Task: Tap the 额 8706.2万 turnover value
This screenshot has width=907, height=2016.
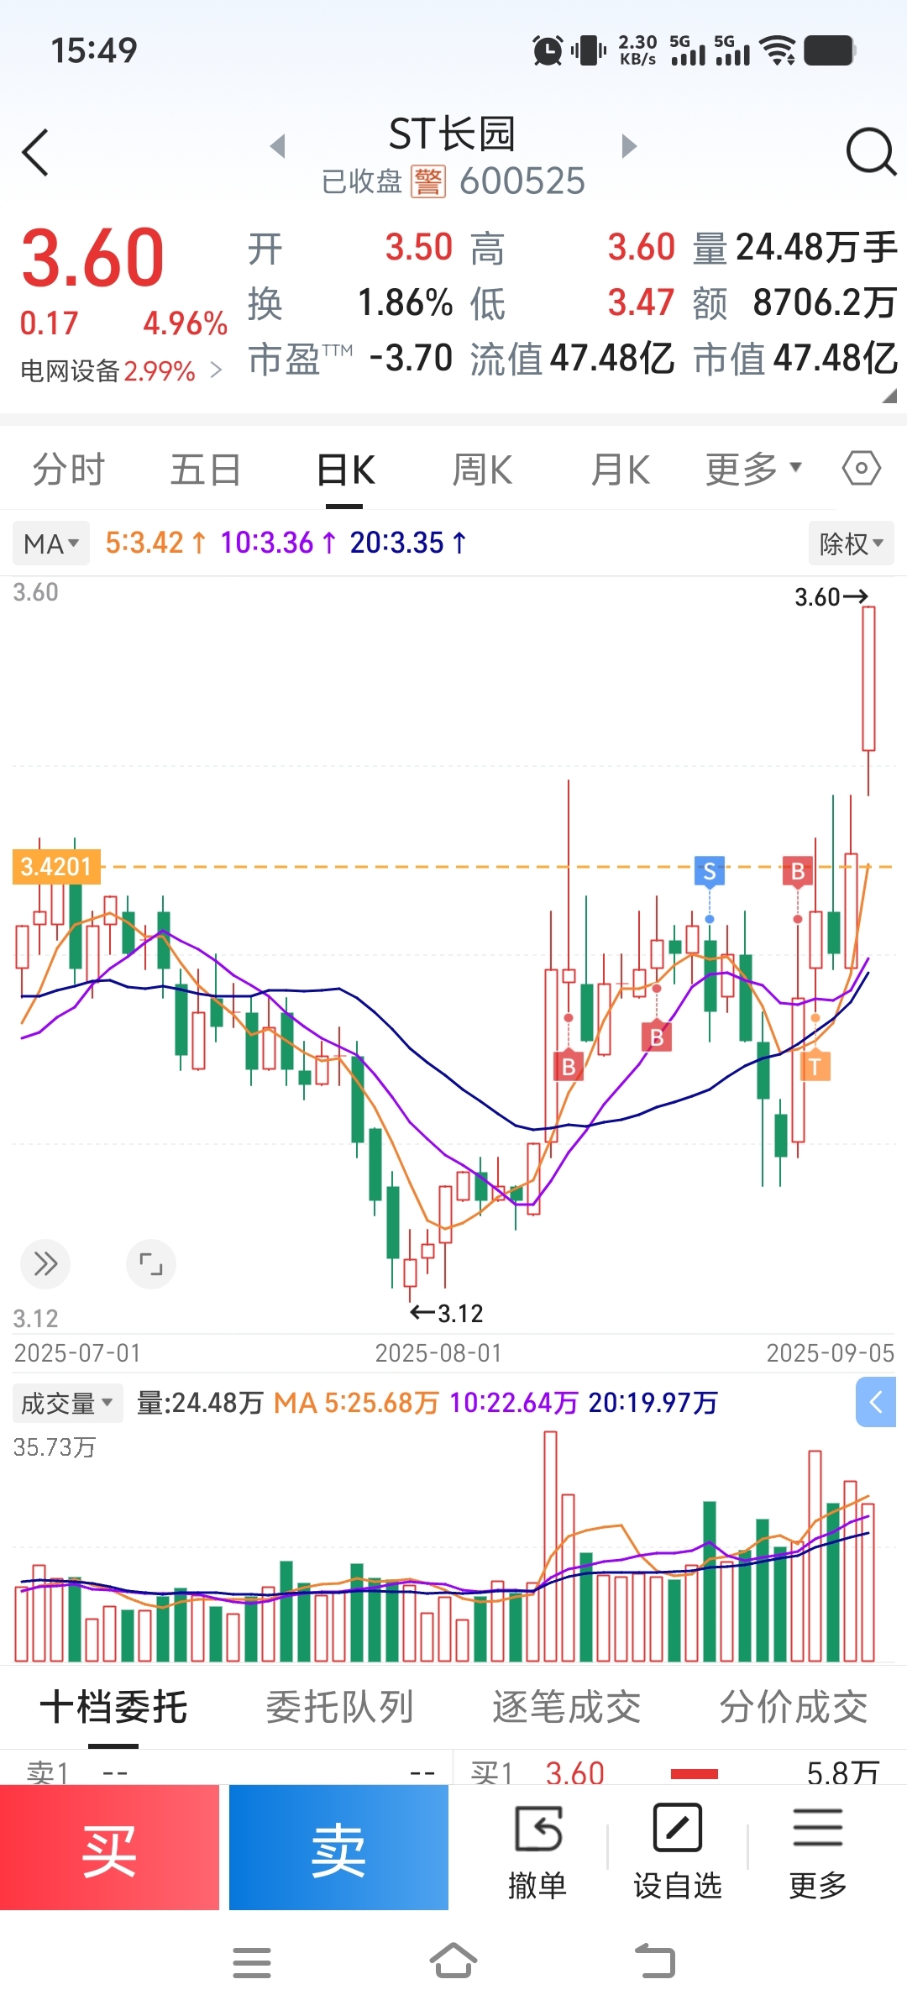Action: (825, 302)
